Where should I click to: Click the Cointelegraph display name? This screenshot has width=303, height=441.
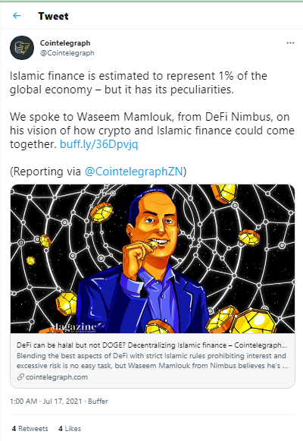click(x=65, y=43)
